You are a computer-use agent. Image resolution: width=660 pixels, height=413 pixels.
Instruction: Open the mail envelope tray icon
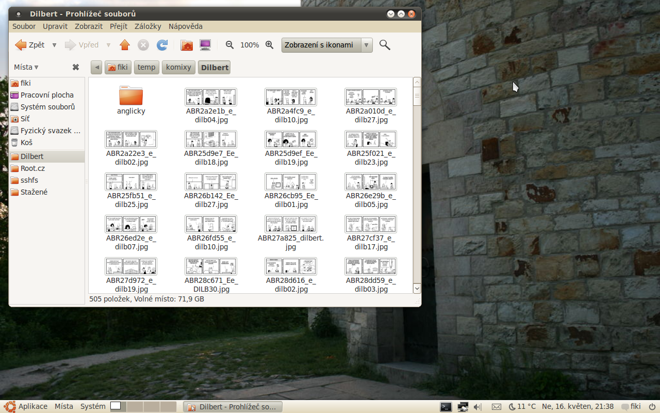(497, 407)
